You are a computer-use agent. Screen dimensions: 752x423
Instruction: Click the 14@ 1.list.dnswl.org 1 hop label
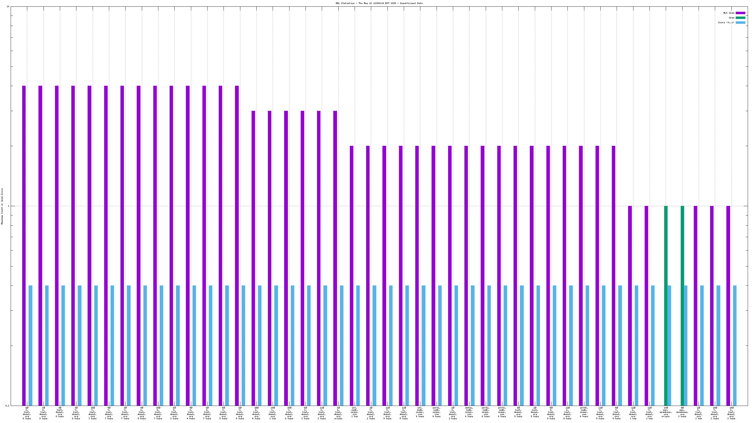pos(272,413)
